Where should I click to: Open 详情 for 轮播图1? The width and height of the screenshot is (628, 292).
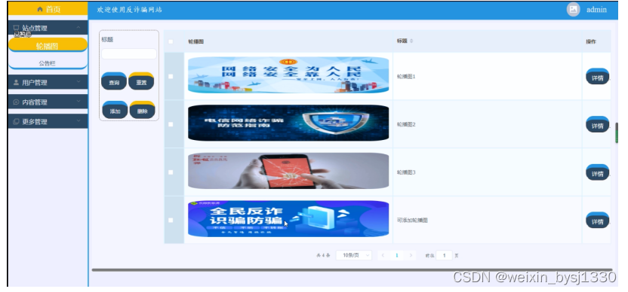pos(598,77)
